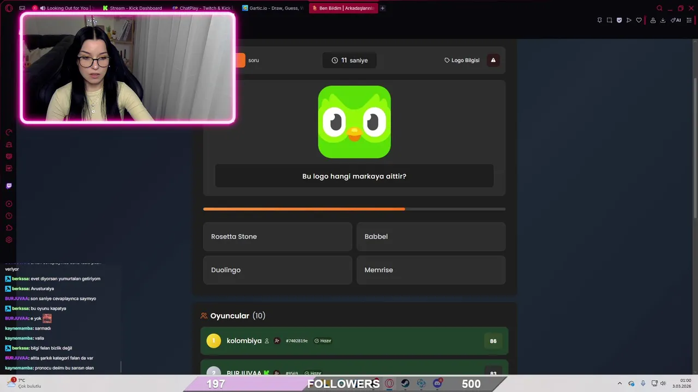Screen dimensions: 698x392
Task: Open the AI assistant toolbar button
Action: pos(676,20)
